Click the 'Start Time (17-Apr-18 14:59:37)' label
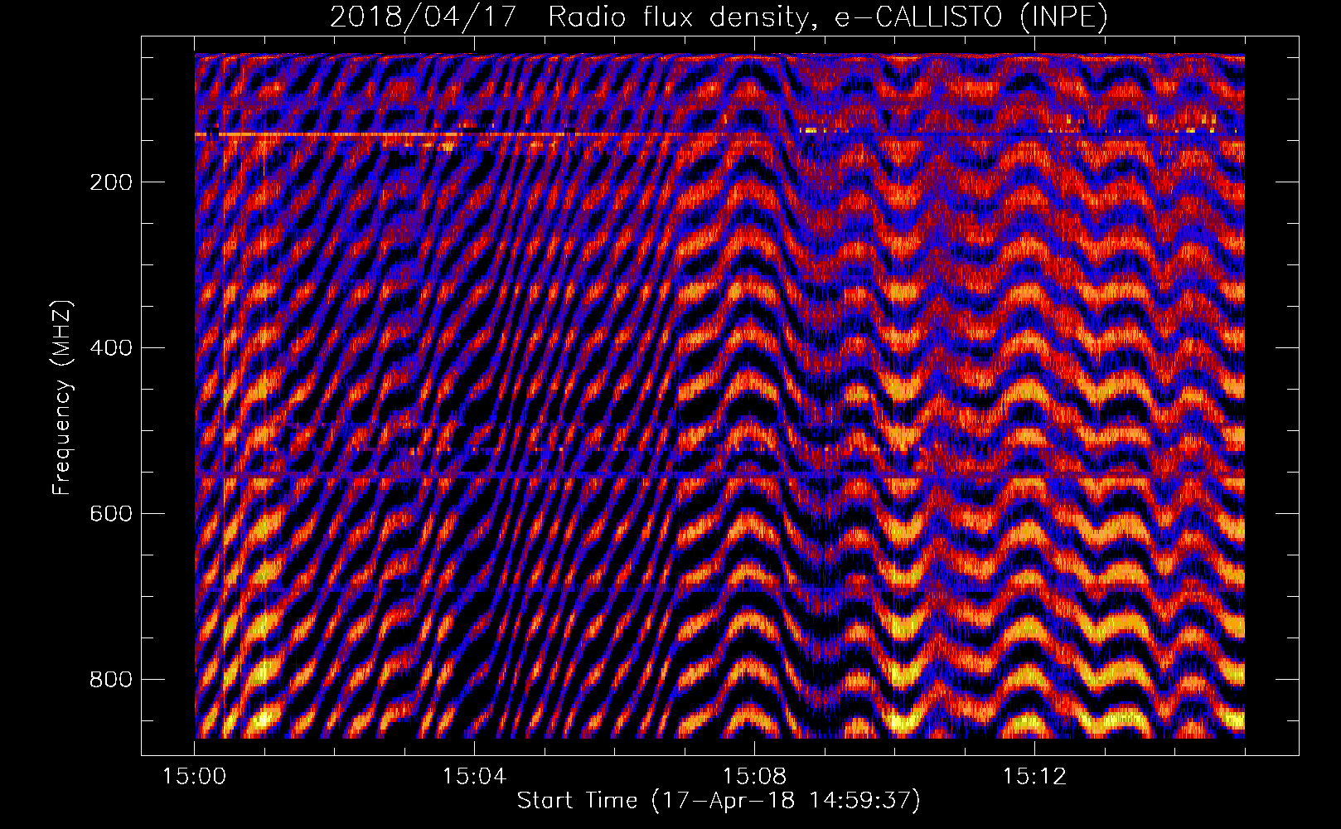 719,801
